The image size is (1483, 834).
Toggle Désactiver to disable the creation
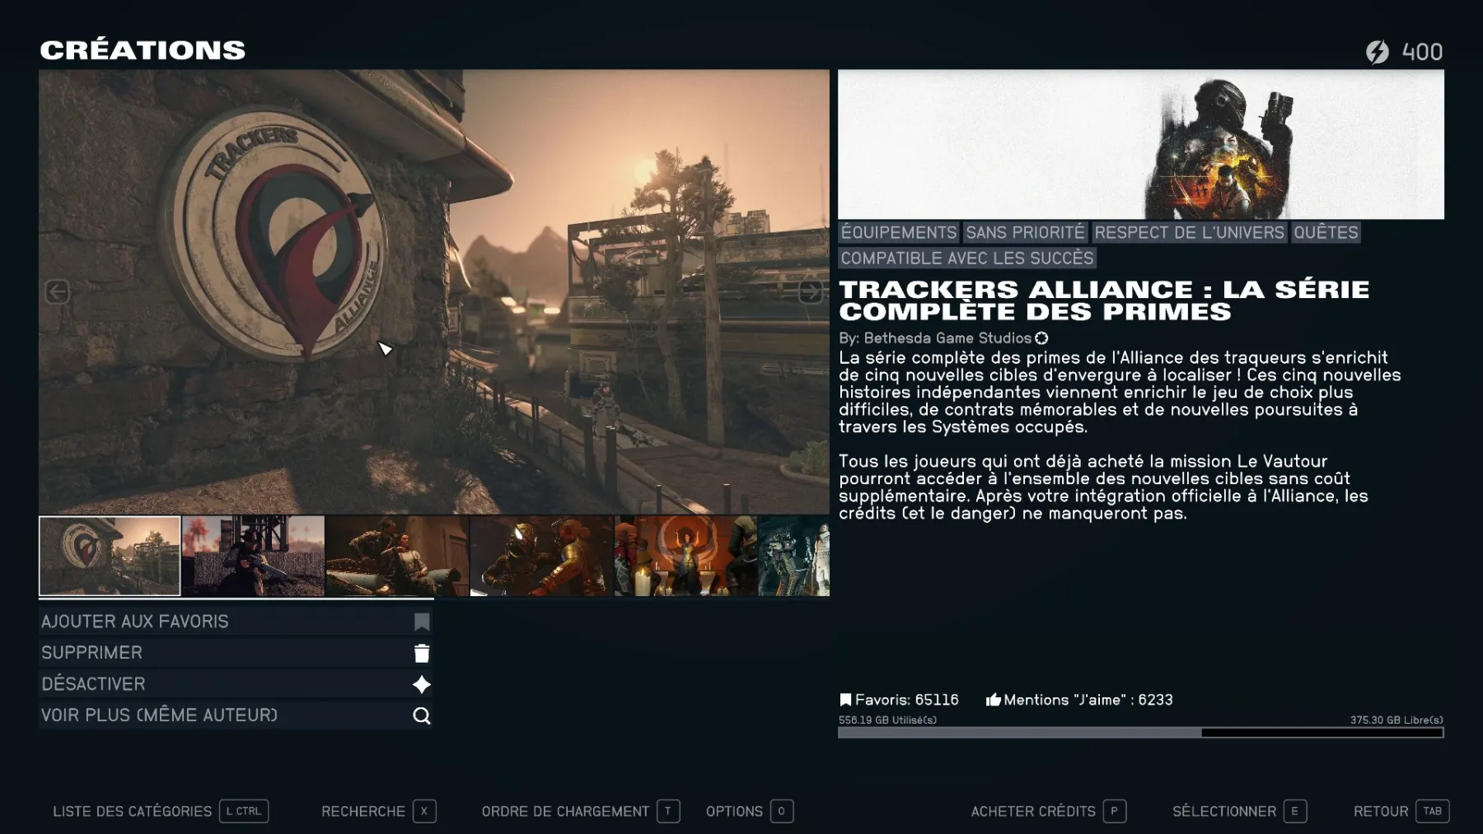(93, 684)
